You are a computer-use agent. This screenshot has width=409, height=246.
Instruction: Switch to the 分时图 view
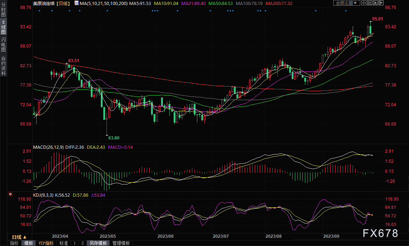pyautogui.click(x=3, y=10)
